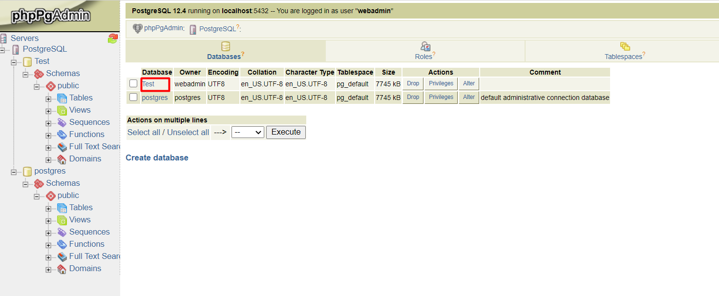Alter the postgres database
Screen dimensions: 719x296
click(469, 98)
